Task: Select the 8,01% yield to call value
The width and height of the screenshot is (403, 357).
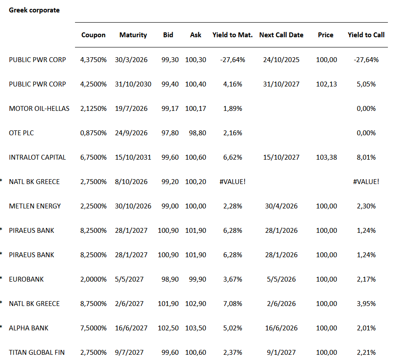Action: pyautogui.click(x=366, y=157)
